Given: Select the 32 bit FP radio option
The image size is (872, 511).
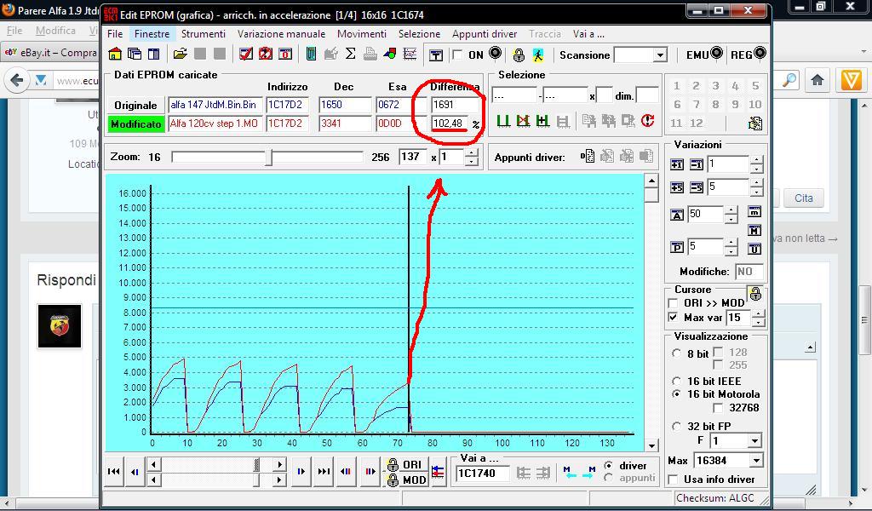Looking at the screenshot, I should point(676,427).
